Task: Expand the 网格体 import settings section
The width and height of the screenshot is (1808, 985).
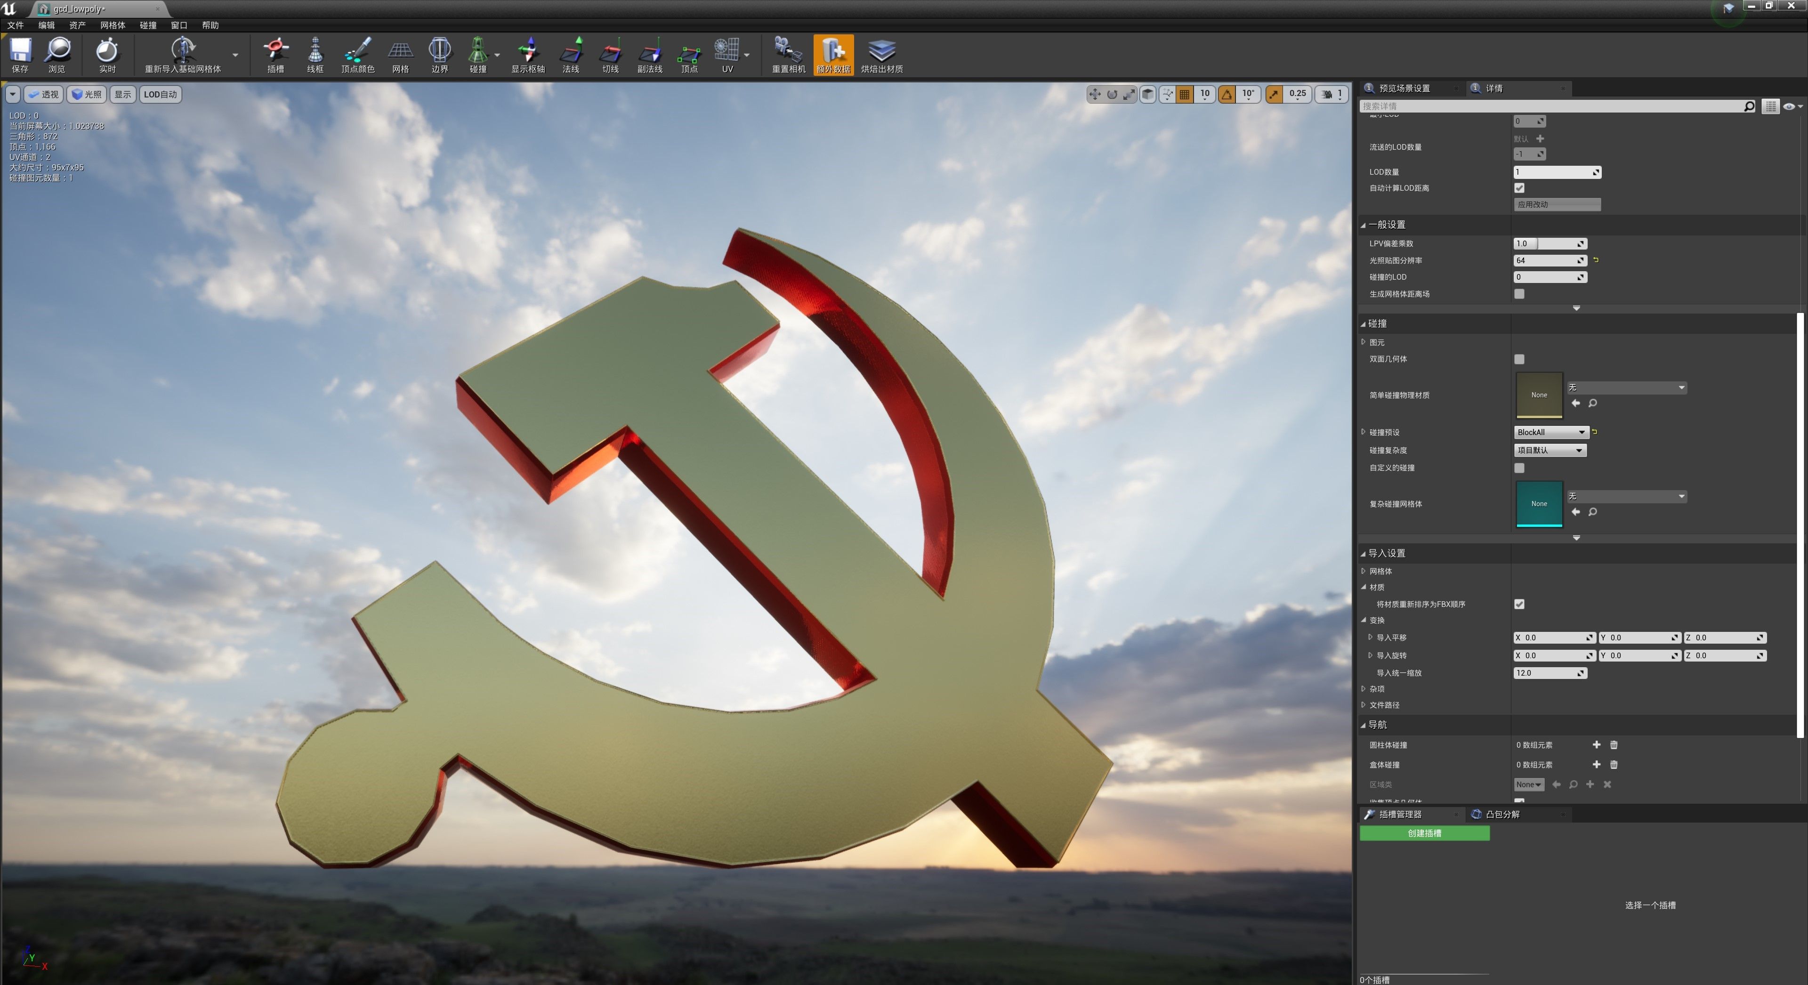Action: point(1364,572)
